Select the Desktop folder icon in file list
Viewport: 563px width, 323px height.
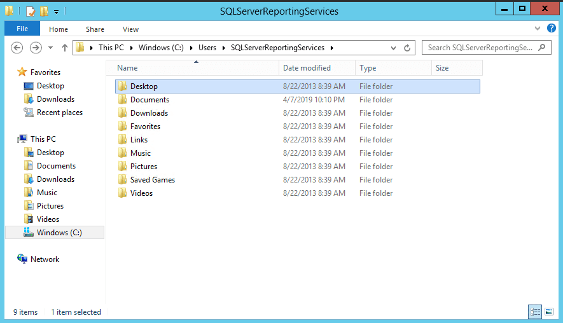pyautogui.click(x=122, y=86)
